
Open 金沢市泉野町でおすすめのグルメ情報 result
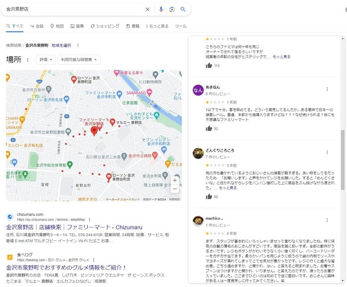pyautogui.click(x=66, y=267)
